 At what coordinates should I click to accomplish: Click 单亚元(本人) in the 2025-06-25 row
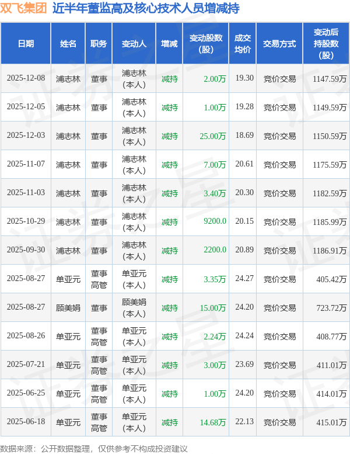click(134, 394)
